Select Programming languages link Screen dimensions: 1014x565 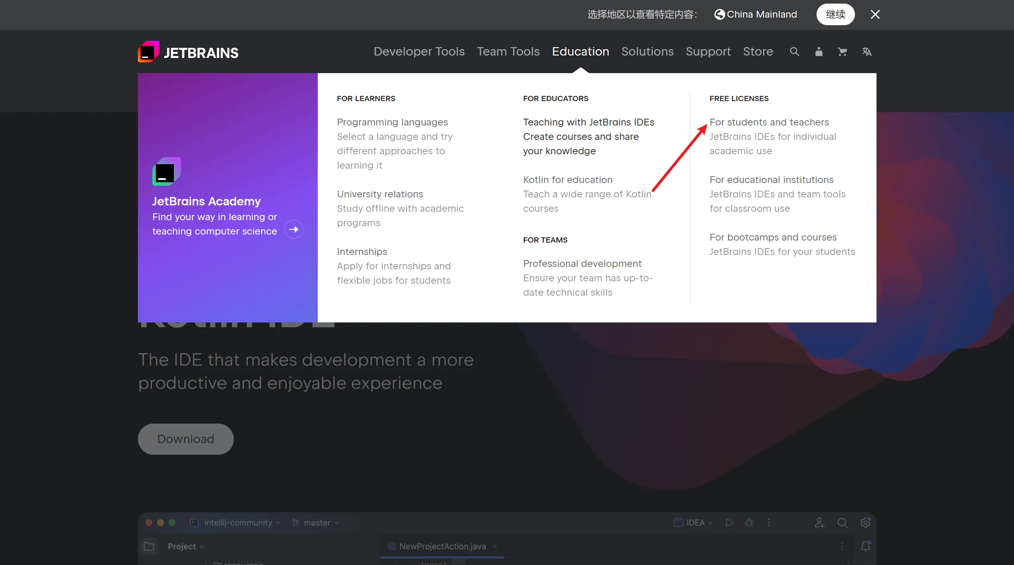[392, 122]
